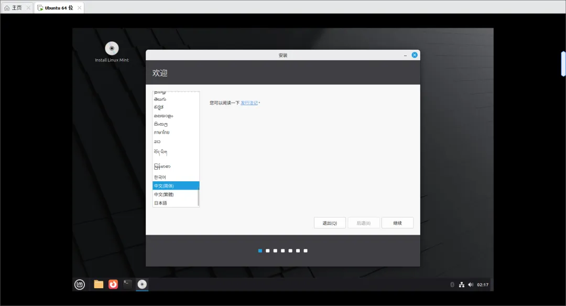Screen dimensions: 566x306
Task: Launch the file manager from the taskbar
Action: click(99, 285)
